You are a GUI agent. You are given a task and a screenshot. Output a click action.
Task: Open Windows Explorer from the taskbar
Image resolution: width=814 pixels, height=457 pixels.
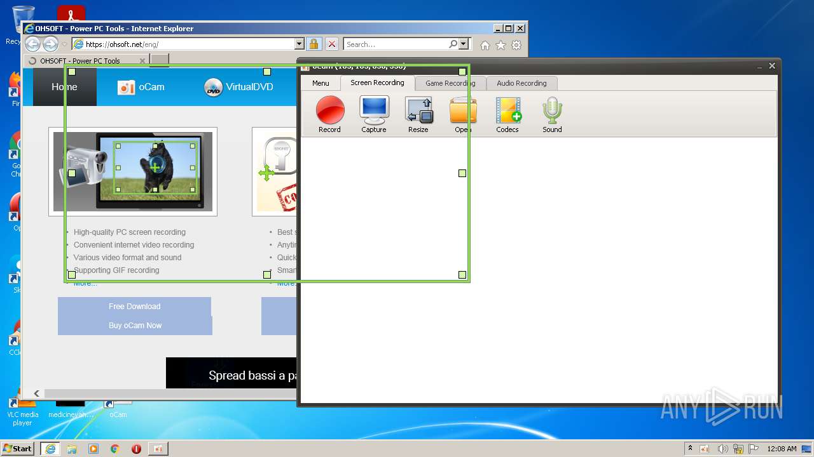click(72, 449)
